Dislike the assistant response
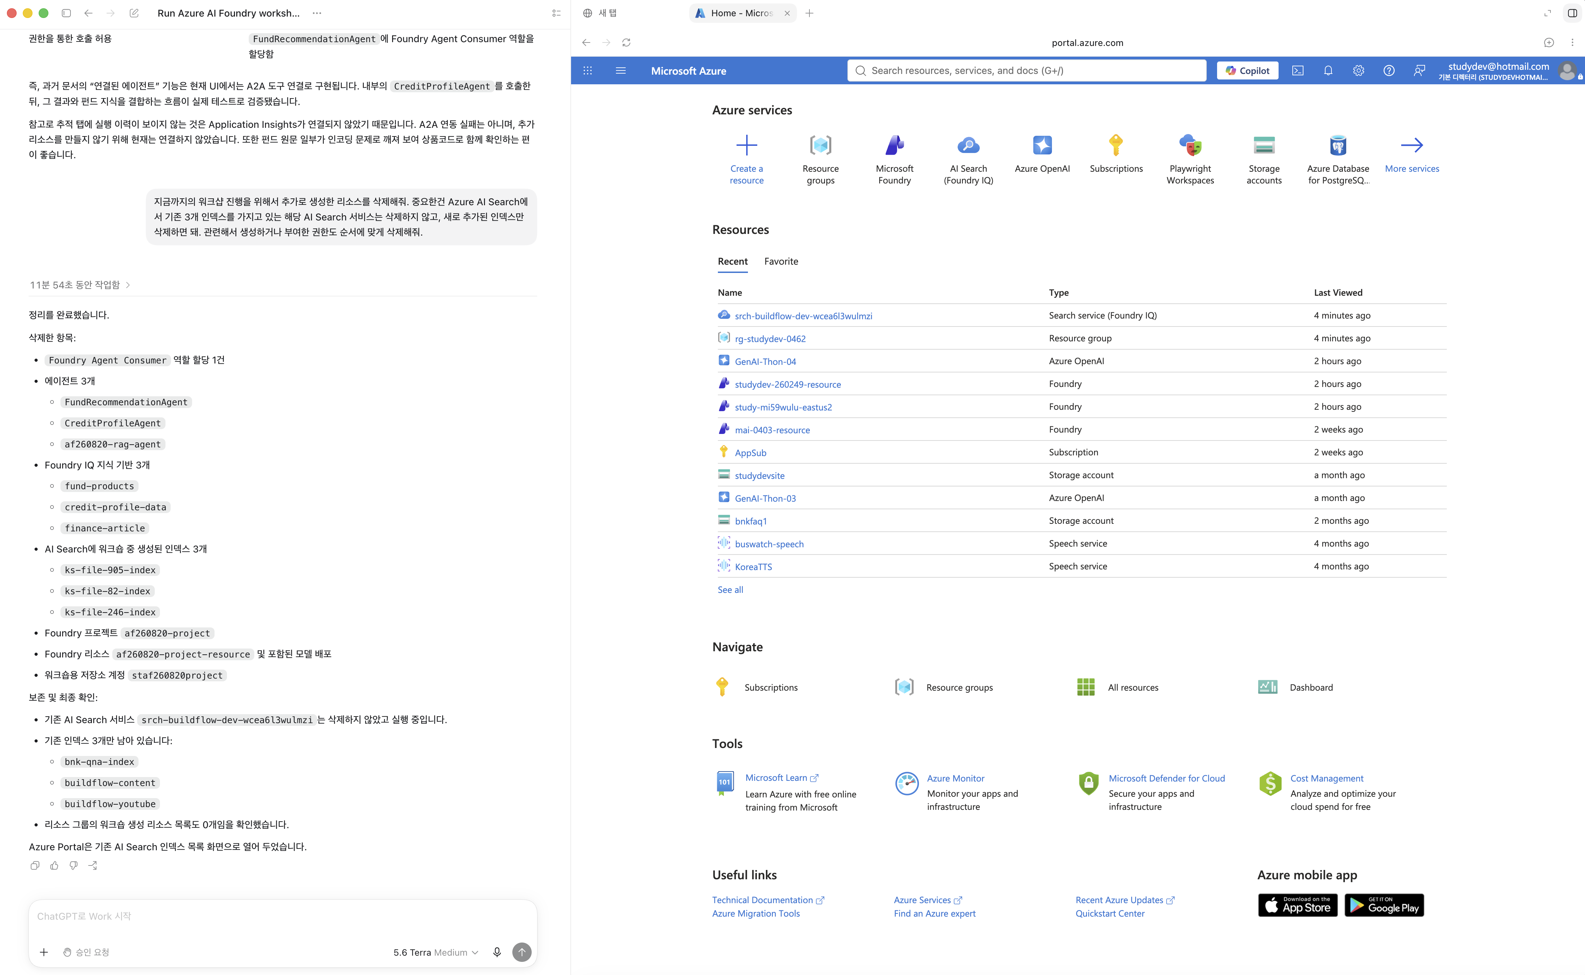This screenshot has height=975, width=1585. point(74,865)
